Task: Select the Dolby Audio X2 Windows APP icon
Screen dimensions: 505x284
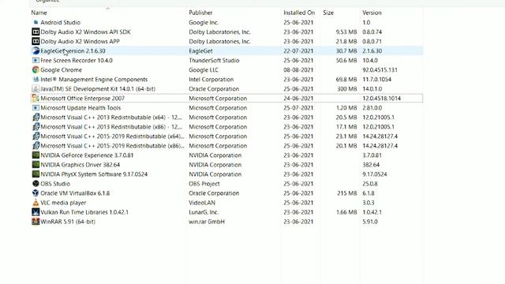Action: click(x=36, y=42)
